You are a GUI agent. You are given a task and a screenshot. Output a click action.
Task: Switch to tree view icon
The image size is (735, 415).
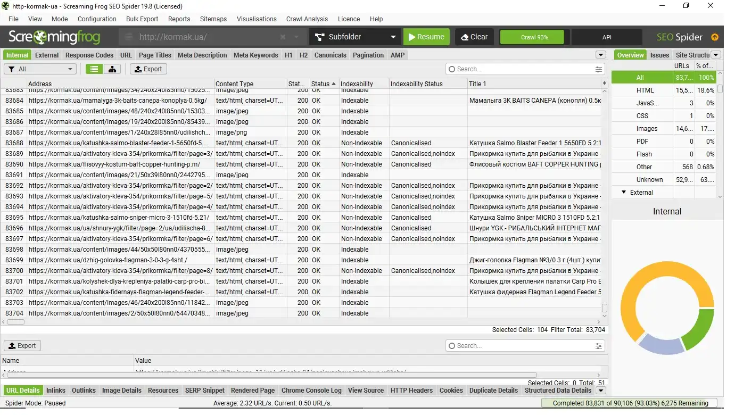(112, 69)
